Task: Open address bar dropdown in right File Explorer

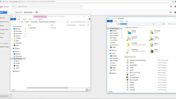Action: click(163, 24)
